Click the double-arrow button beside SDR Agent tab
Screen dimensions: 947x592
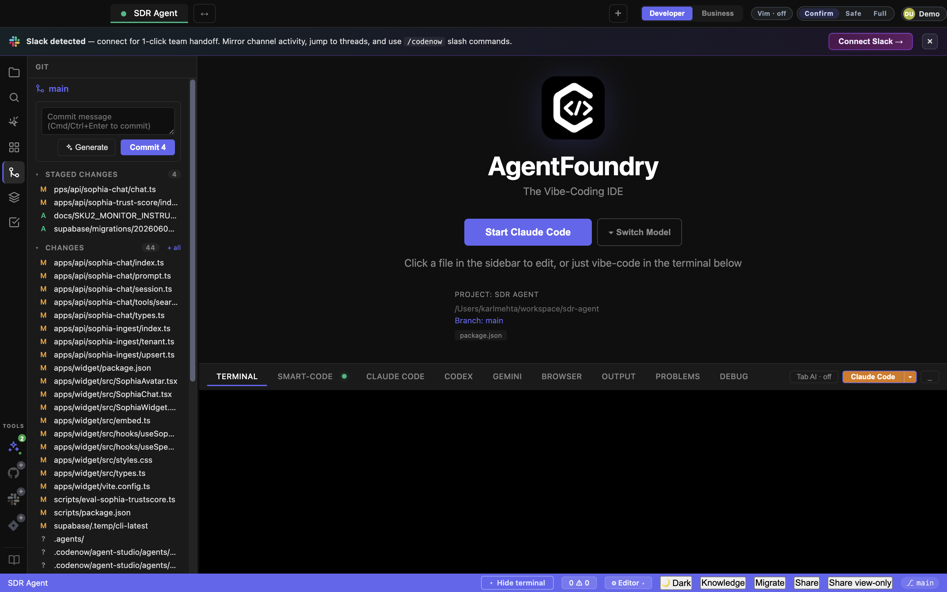click(204, 14)
